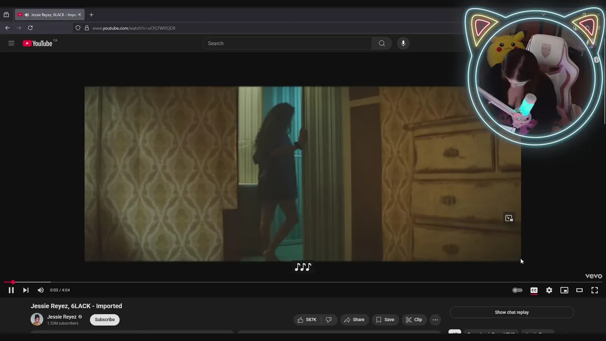606x341 pixels.
Task: Toggle the autoplay switch
Action: click(517, 290)
